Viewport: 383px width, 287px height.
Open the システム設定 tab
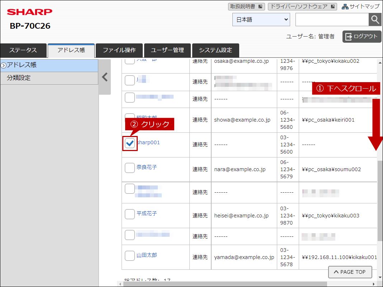pos(216,50)
